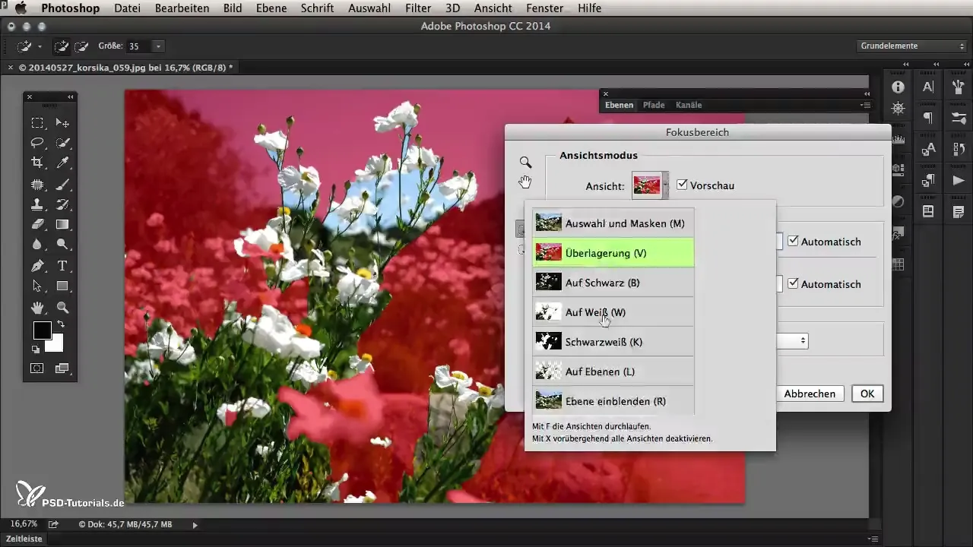Select the Quick Selection tool in tools panel
The image size is (973, 547).
coord(62,143)
